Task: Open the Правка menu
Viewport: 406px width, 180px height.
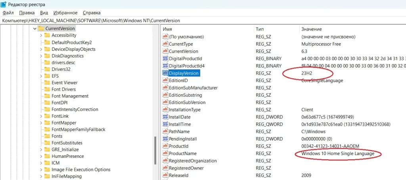Action: coord(27,13)
